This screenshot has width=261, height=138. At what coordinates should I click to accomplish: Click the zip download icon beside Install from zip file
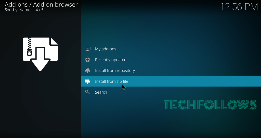coord(88,81)
